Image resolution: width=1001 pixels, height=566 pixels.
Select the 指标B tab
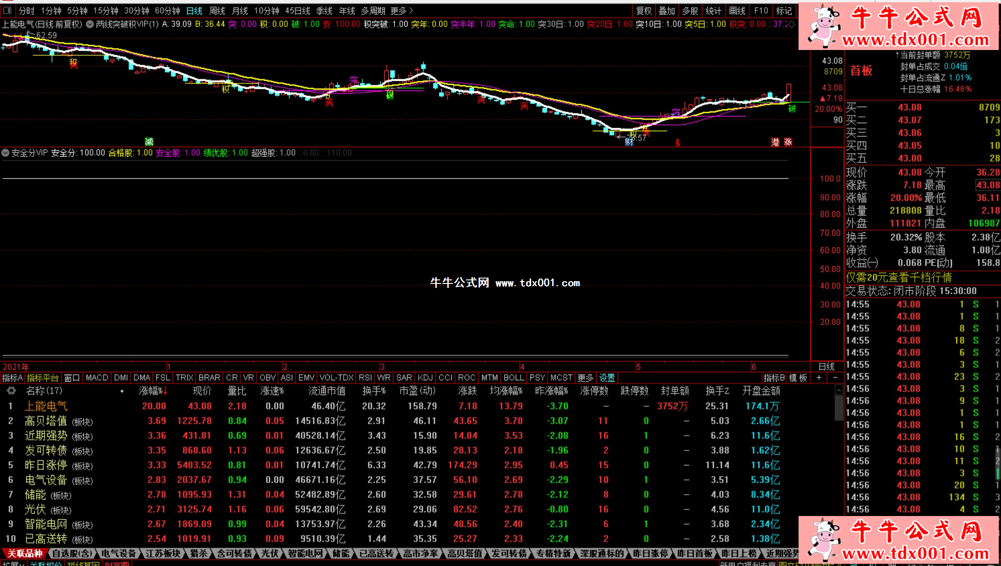tap(774, 378)
